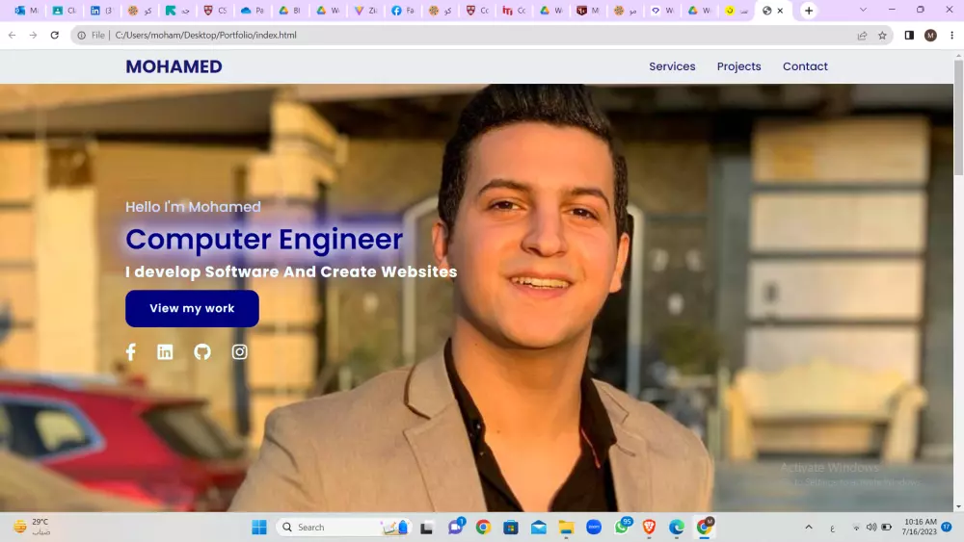Open the Teams chat icon in taskbar
964x542 pixels.
click(x=456, y=526)
